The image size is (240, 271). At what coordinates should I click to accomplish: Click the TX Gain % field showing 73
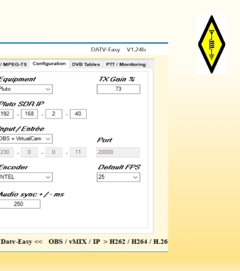click(x=118, y=89)
